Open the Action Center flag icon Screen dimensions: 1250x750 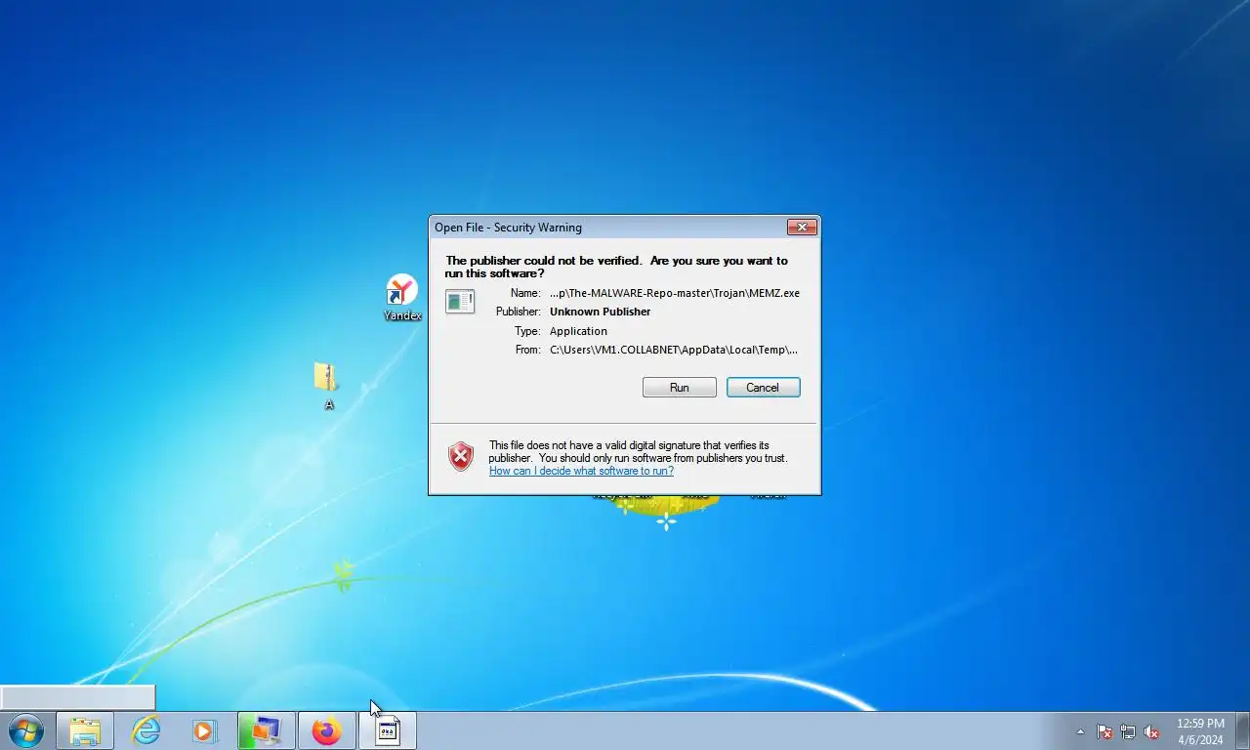(x=1104, y=731)
